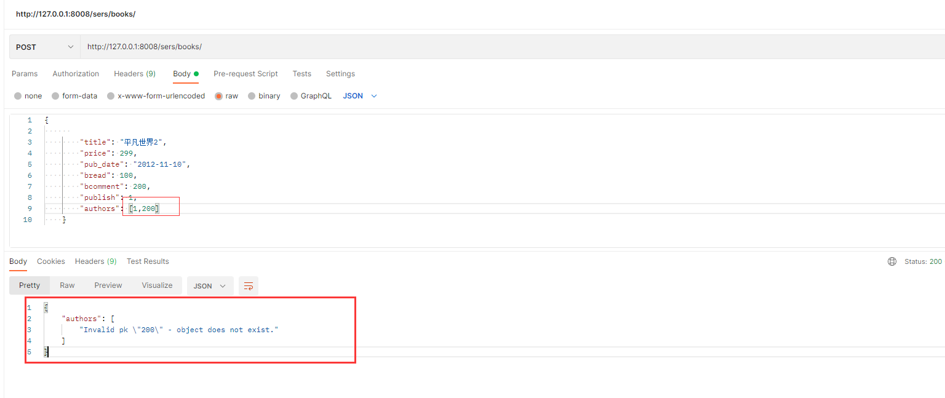Click the wrap lines icon in response toolbar
Image resolution: width=945 pixels, height=398 pixels.
click(249, 286)
